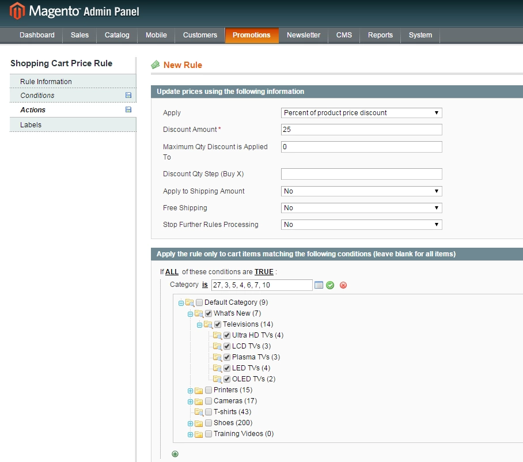Uncheck the Televisions checkbox

click(218, 324)
